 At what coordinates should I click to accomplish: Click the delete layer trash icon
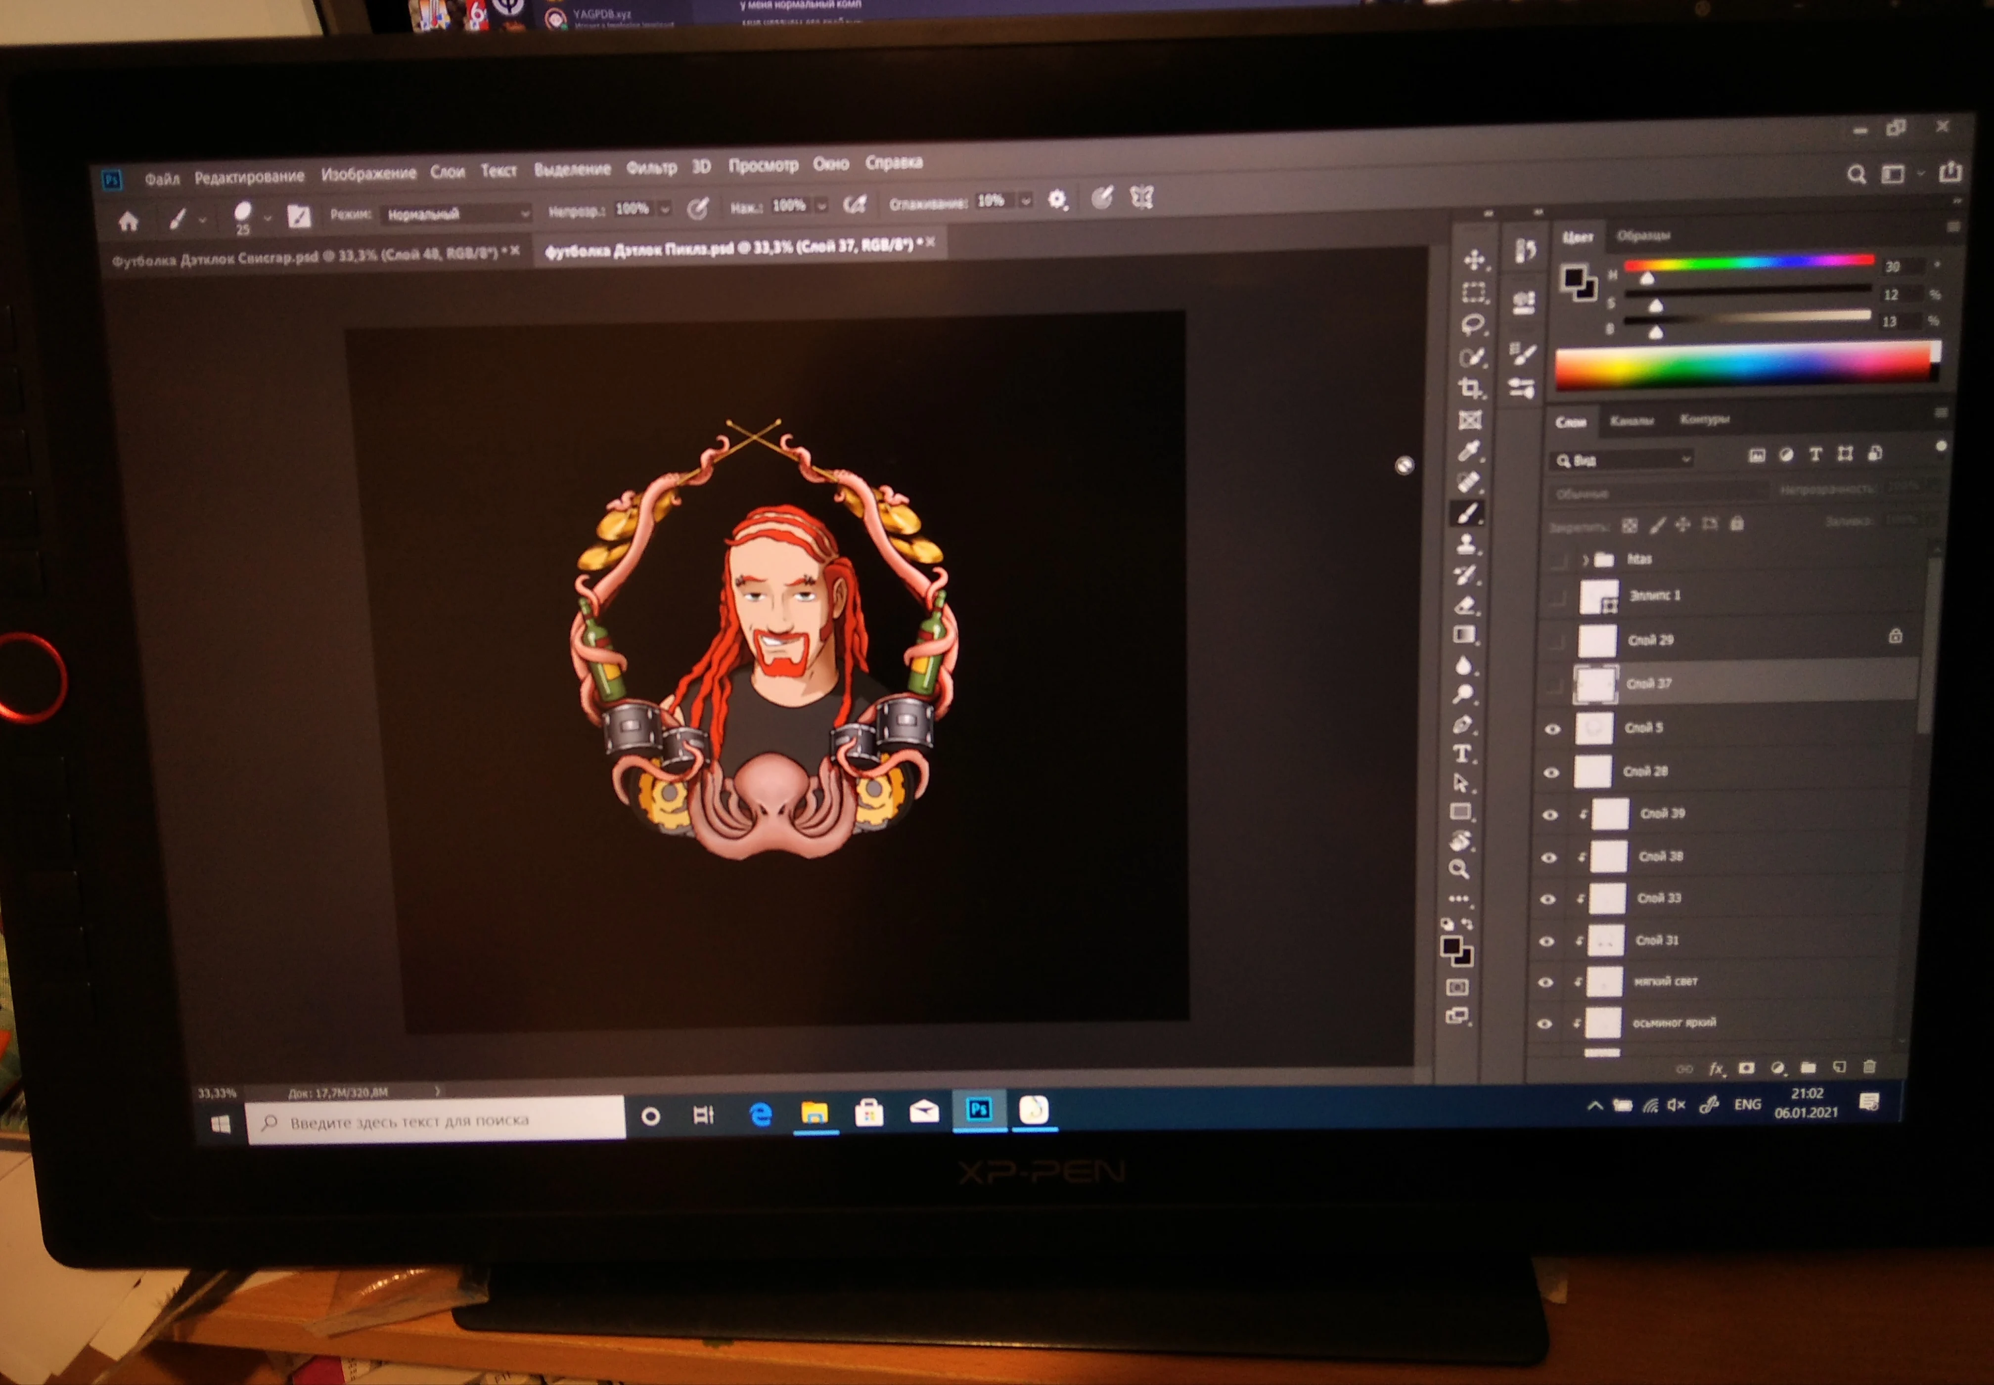[1870, 1067]
